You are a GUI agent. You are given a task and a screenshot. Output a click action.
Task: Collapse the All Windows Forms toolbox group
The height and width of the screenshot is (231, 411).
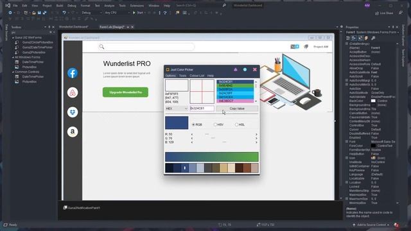tap(13, 57)
